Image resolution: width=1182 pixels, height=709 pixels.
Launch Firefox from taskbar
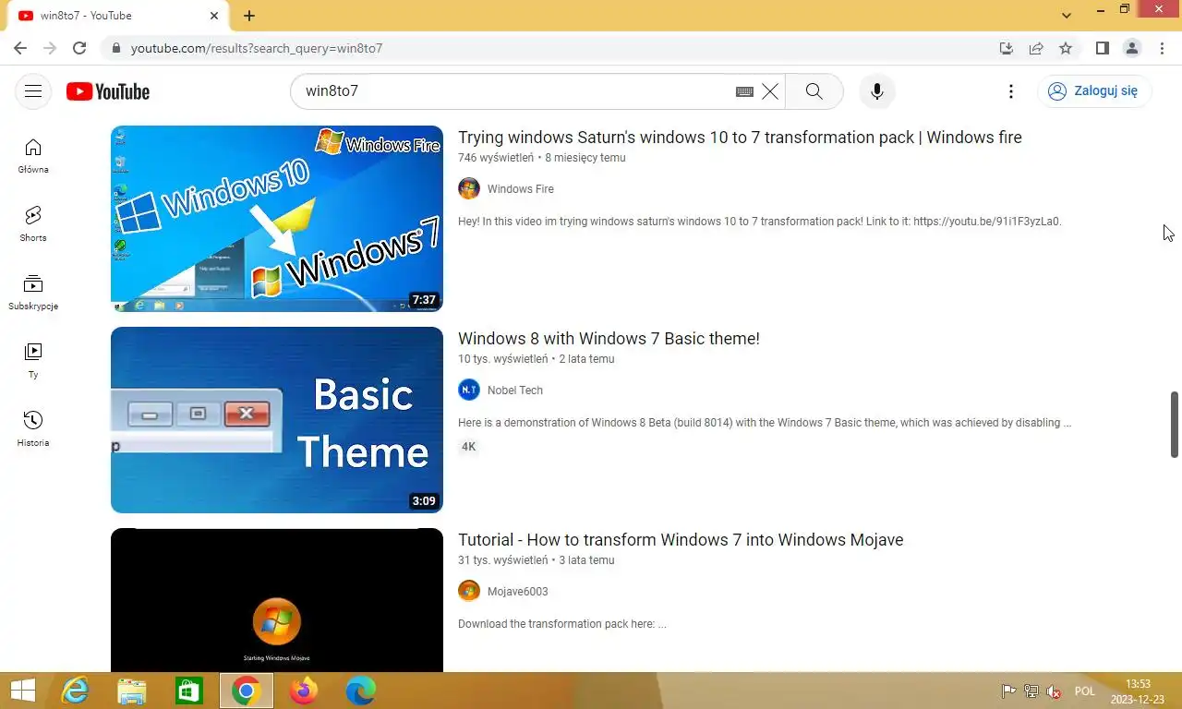(x=303, y=691)
